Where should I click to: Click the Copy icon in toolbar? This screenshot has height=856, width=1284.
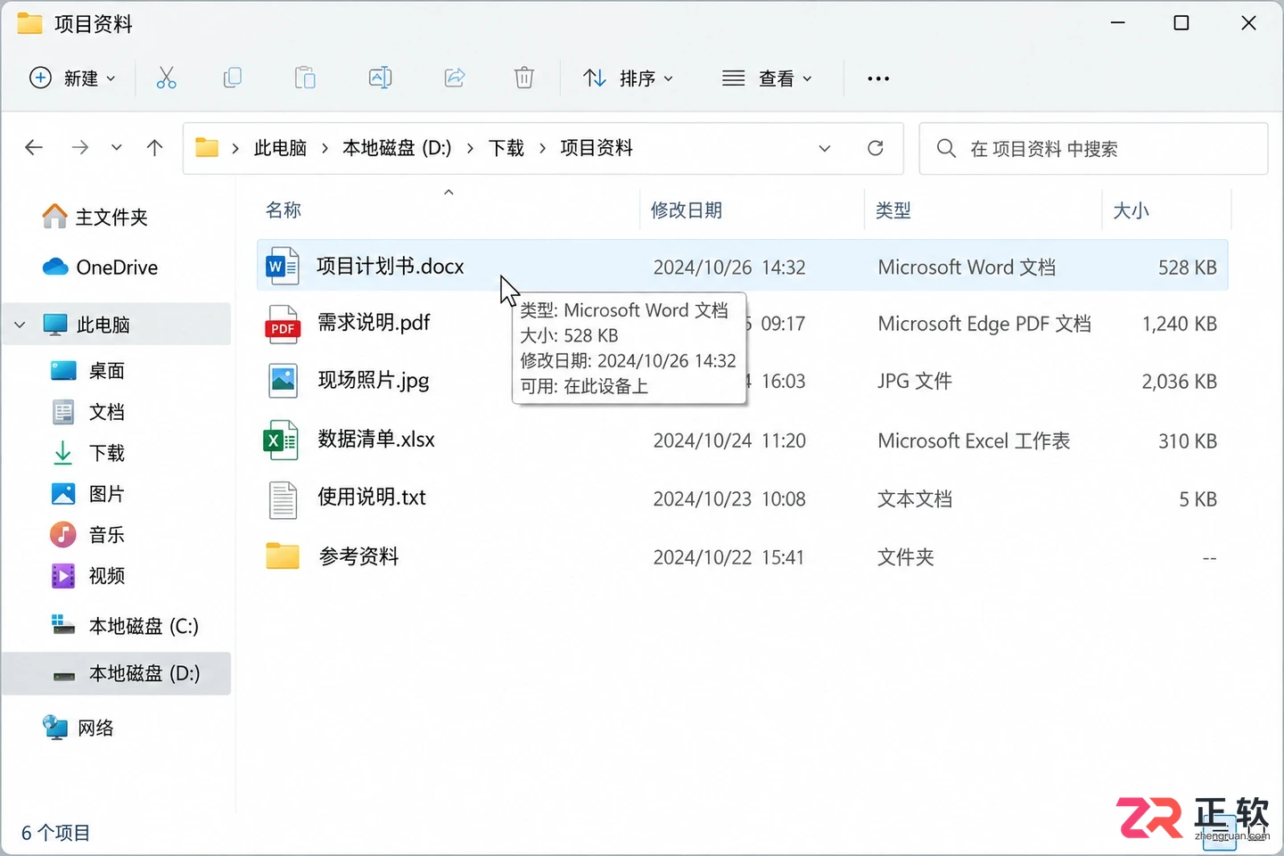(x=233, y=78)
